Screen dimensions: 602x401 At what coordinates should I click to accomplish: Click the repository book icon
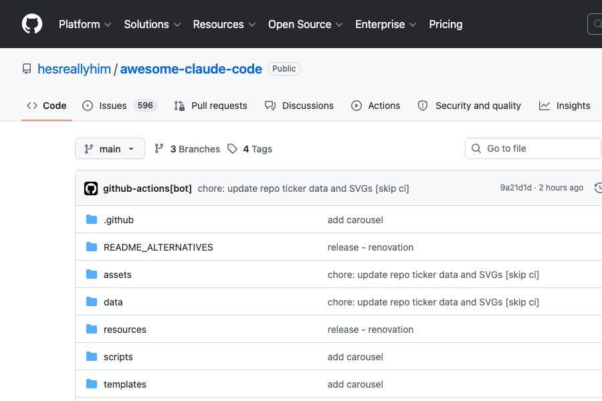(x=27, y=69)
